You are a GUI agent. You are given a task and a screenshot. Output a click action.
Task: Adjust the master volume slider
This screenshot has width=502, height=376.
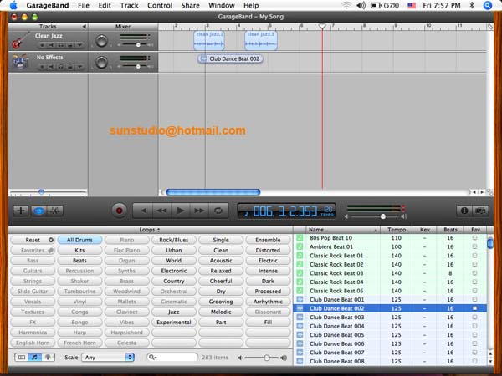pos(383,216)
